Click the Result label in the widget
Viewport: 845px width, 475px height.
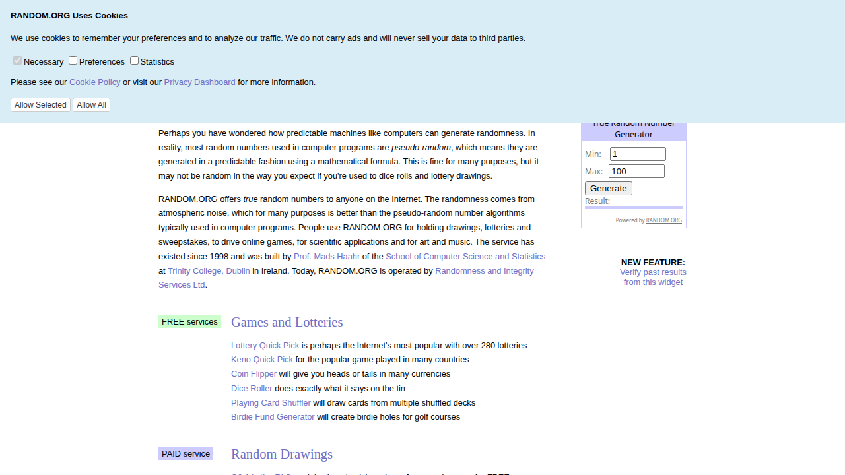pyautogui.click(x=597, y=201)
